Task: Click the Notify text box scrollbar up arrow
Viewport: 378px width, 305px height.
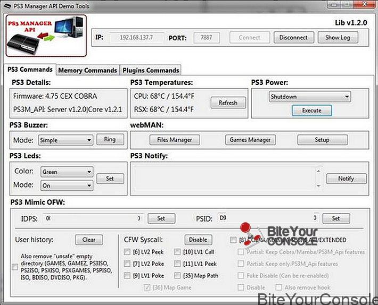Action: click(x=319, y=171)
